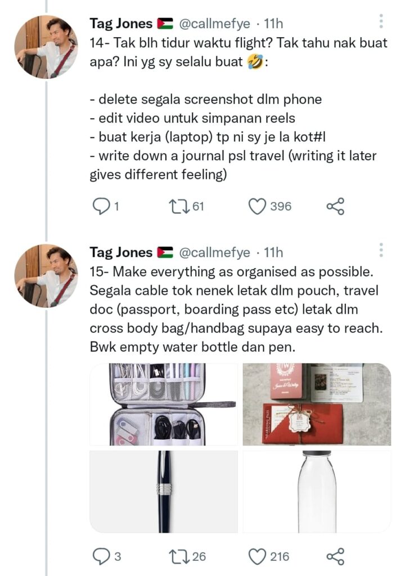Open the cable organiser pouch photo
This screenshot has width=405, height=576.
(164, 404)
